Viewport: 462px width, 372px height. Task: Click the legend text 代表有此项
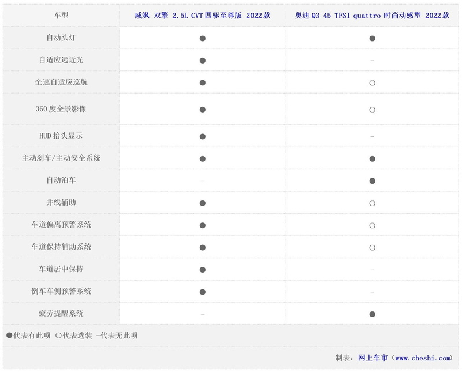(32, 336)
